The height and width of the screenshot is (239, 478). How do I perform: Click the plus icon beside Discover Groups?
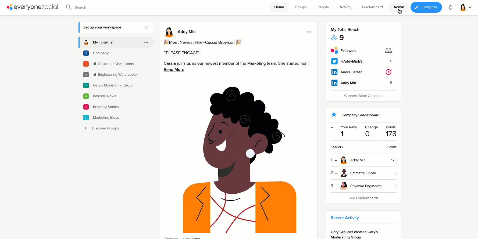[x=85, y=128]
